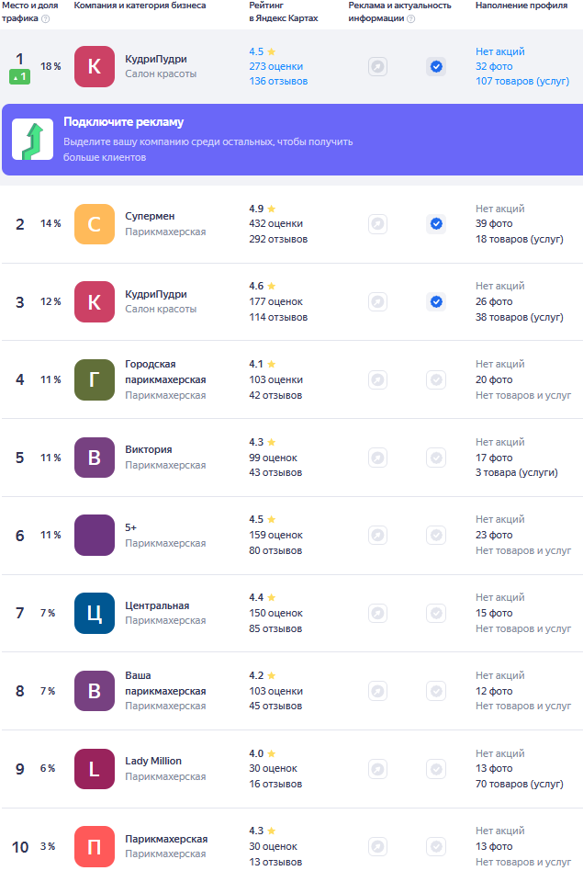Click the advertising icon in the Виктория row

[377, 458]
